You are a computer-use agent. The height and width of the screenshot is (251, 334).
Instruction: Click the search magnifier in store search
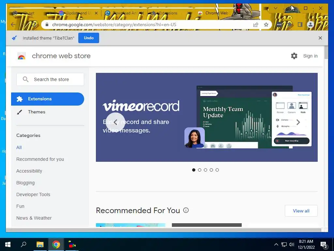(25, 79)
